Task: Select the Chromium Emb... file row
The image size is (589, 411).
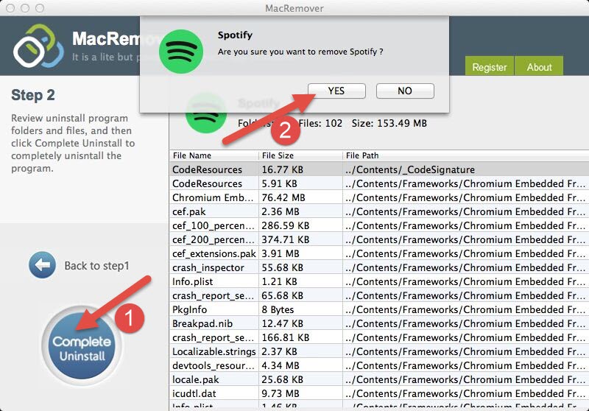Action: 379,197
